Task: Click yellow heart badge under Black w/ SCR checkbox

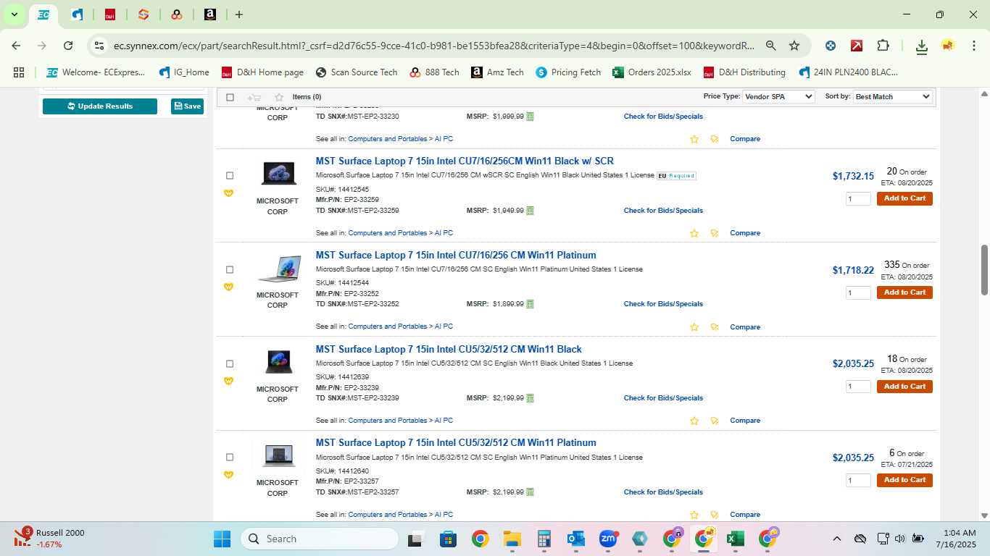Action: (229, 193)
